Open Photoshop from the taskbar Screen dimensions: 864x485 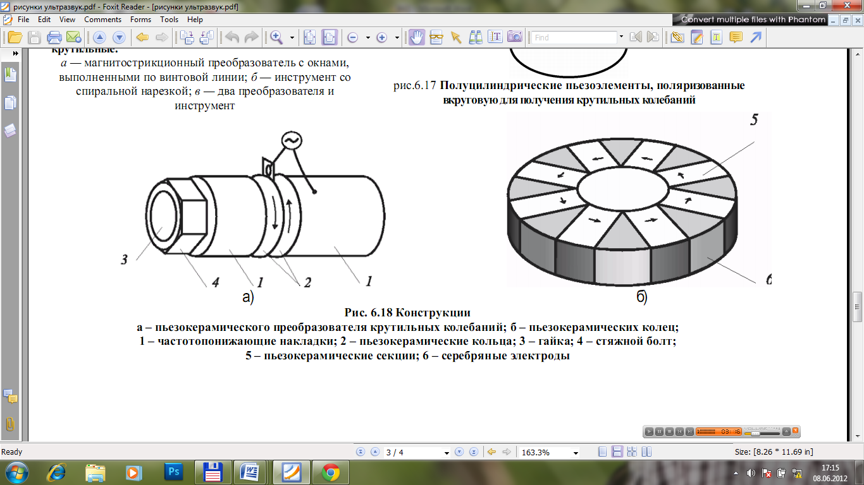pos(173,472)
